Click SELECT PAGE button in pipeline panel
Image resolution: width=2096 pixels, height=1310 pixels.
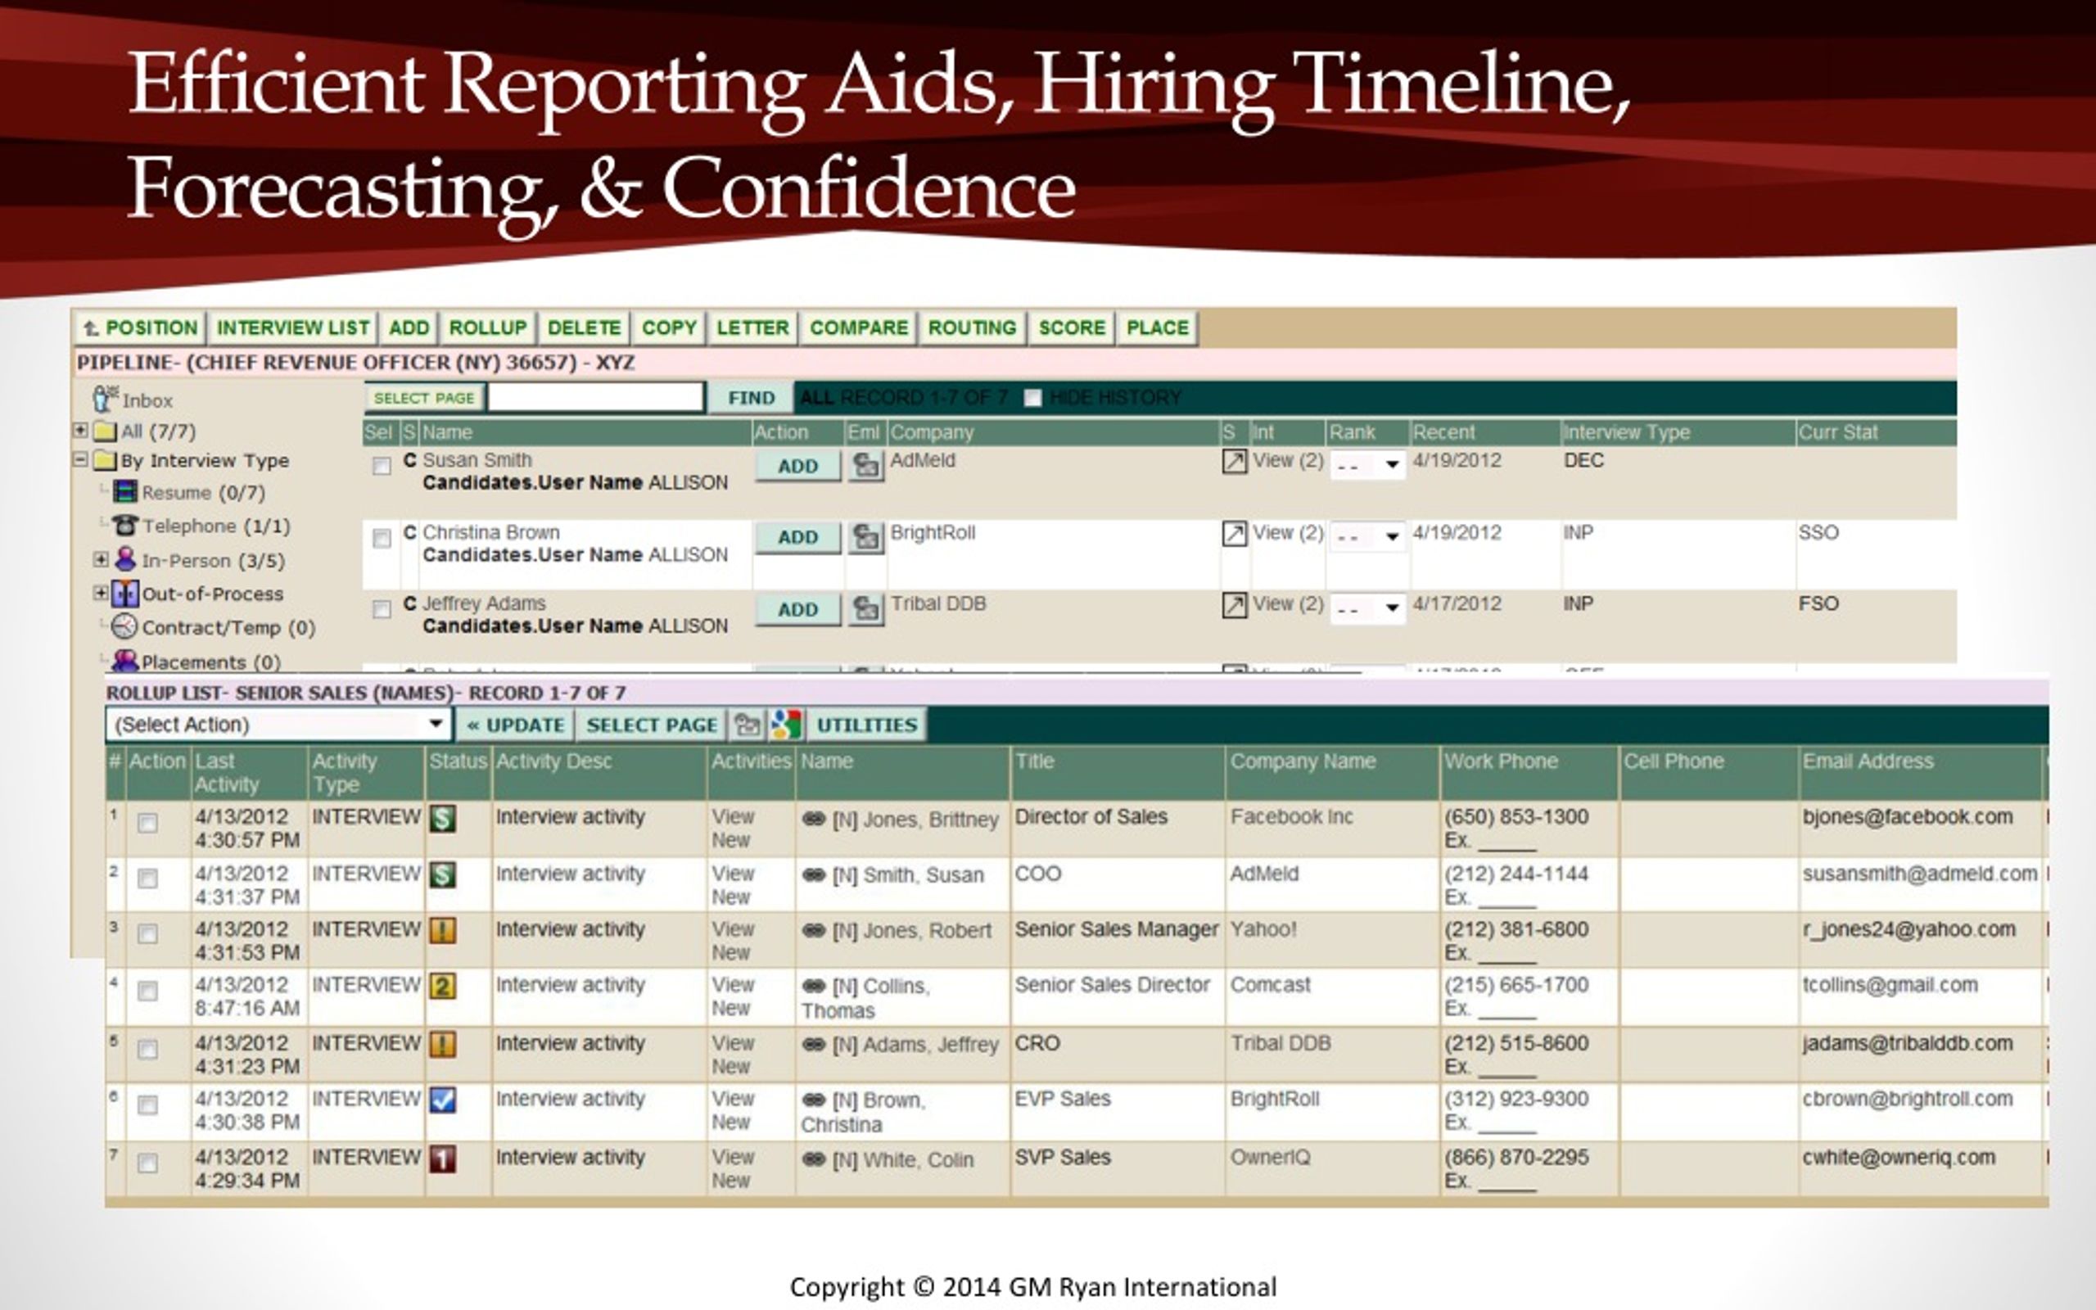423,398
